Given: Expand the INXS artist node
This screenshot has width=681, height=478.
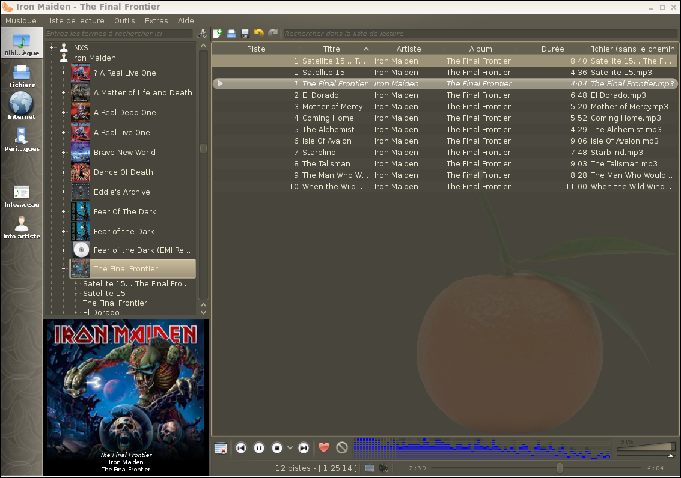Looking at the screenshot, I should [x=52, y=47].
